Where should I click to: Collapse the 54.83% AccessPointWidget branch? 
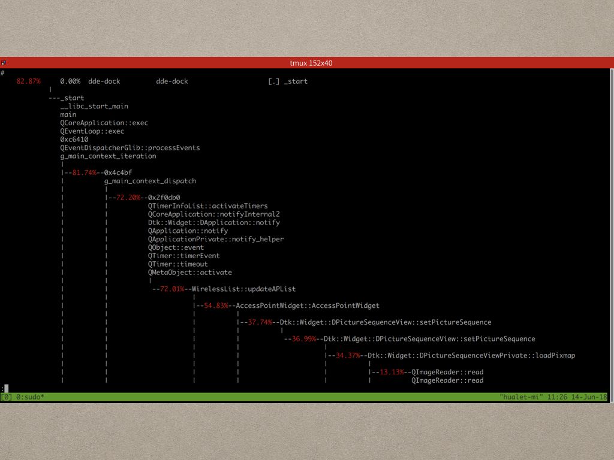214,305
